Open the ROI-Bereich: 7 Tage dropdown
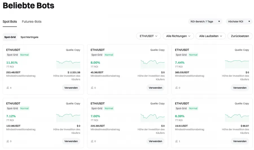Screen dimensions: 254x150 (205, 21)
